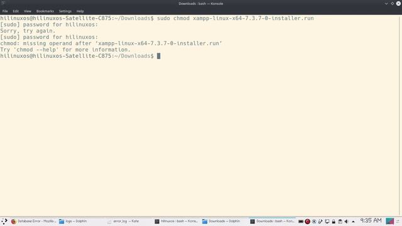Click the lock tray icon
The width and height of the screenshot is (402, 226).
[334, 222]
